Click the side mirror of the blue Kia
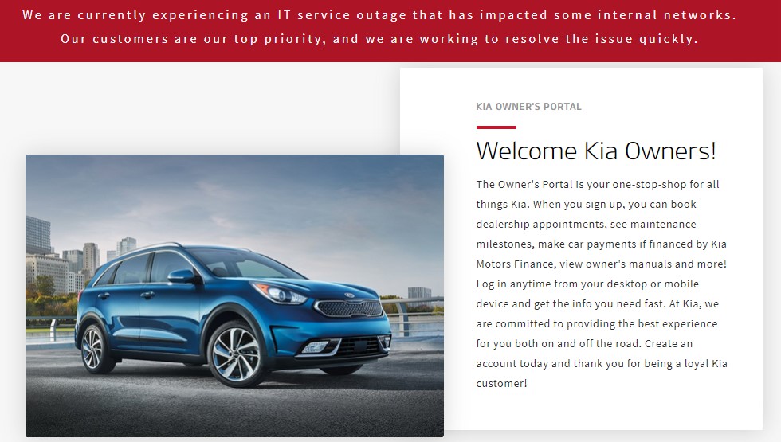This screenshot has height=442, width=781. [x=182, y=276]
